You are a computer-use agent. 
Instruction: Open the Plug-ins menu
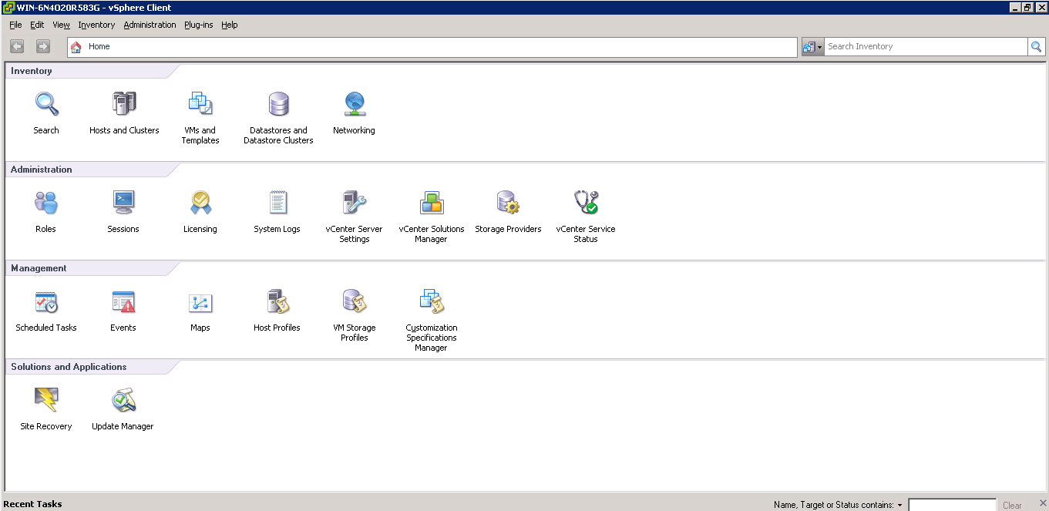coord(198,25)
